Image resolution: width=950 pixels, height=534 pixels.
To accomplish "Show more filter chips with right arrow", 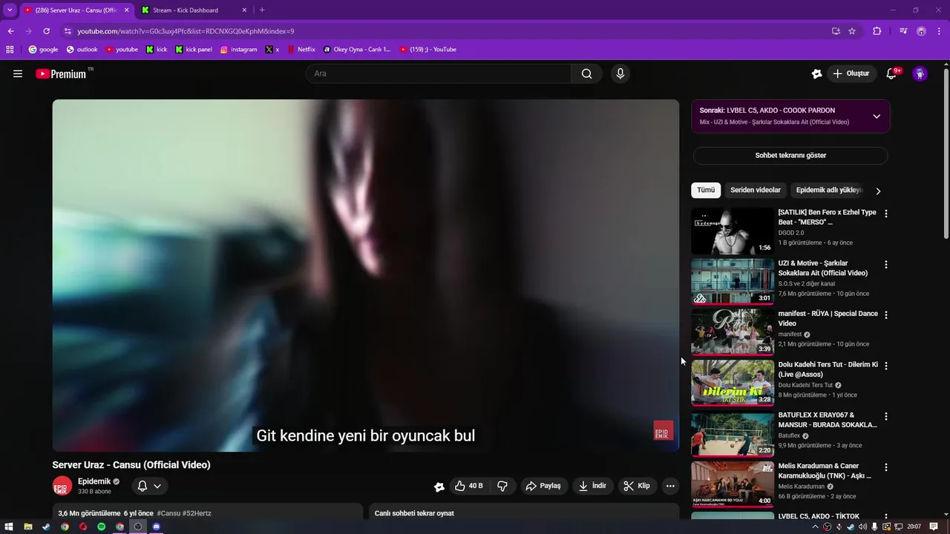I will pyautogui.click(x=878, y=191).
